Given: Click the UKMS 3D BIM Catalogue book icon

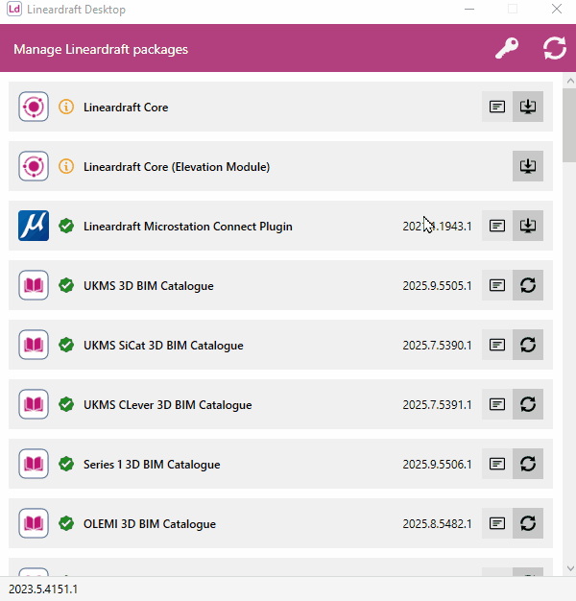Looking at the screenshot, I should [x=34, y=285].
